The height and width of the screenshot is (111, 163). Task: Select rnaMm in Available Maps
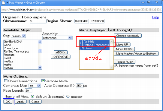point(21,68)
